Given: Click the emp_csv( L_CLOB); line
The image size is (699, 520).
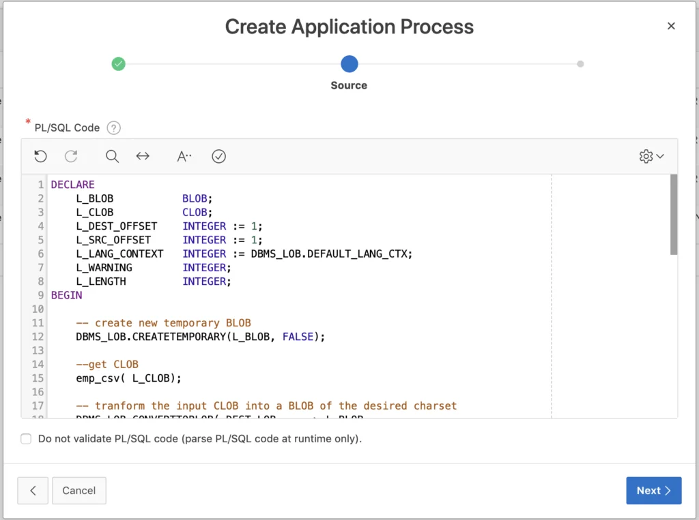Looking at the screenshot, I should 128,378.
